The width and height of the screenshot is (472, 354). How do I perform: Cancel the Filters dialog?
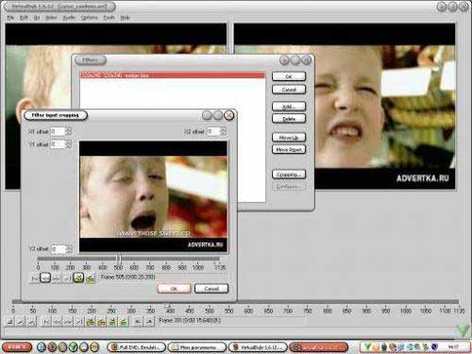[x=289, y=90]
